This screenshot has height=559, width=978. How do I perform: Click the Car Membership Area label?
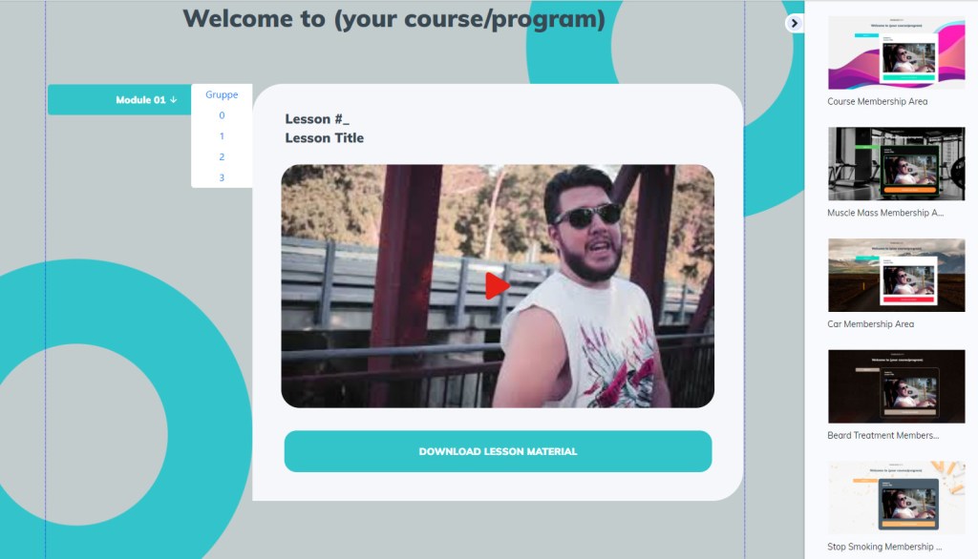point(870,324)
